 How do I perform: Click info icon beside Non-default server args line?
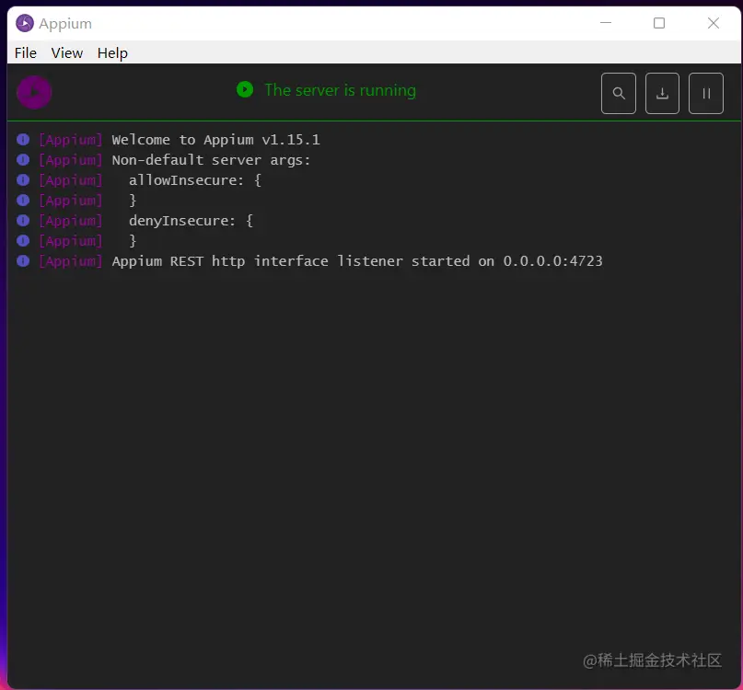tap(23, 160)
